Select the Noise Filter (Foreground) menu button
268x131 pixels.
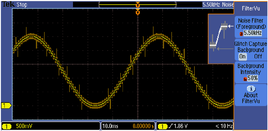click(x=250, y=27)
